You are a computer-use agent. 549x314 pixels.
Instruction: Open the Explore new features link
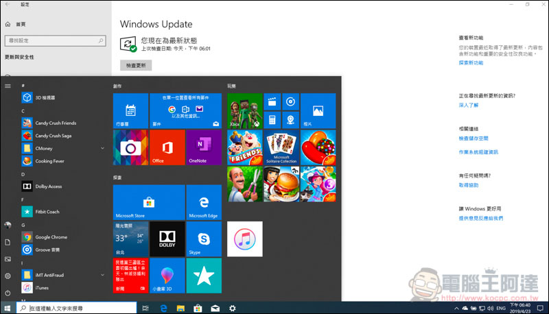[x=471, y=63]
